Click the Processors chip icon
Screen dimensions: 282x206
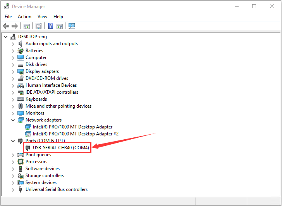[21, 162]
